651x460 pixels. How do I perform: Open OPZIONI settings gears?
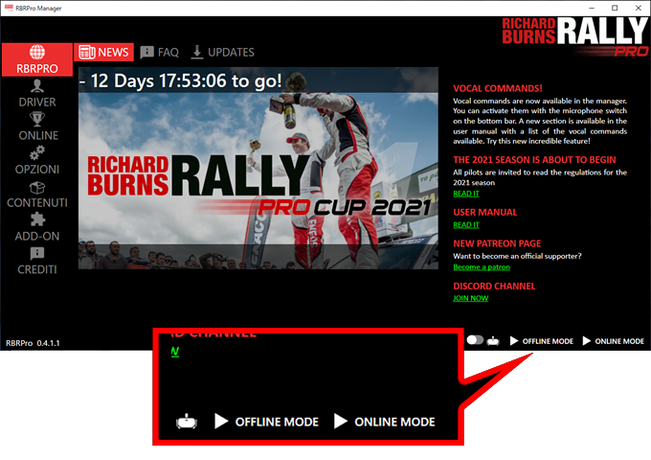(37, 160)
